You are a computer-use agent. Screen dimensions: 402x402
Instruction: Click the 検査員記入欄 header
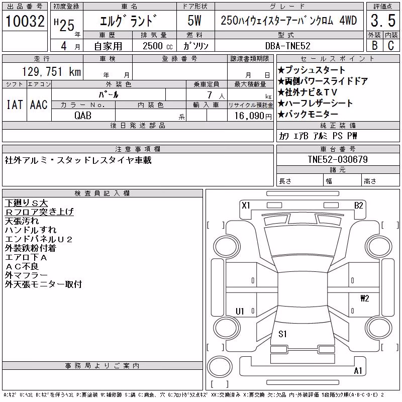coord(103,193)
